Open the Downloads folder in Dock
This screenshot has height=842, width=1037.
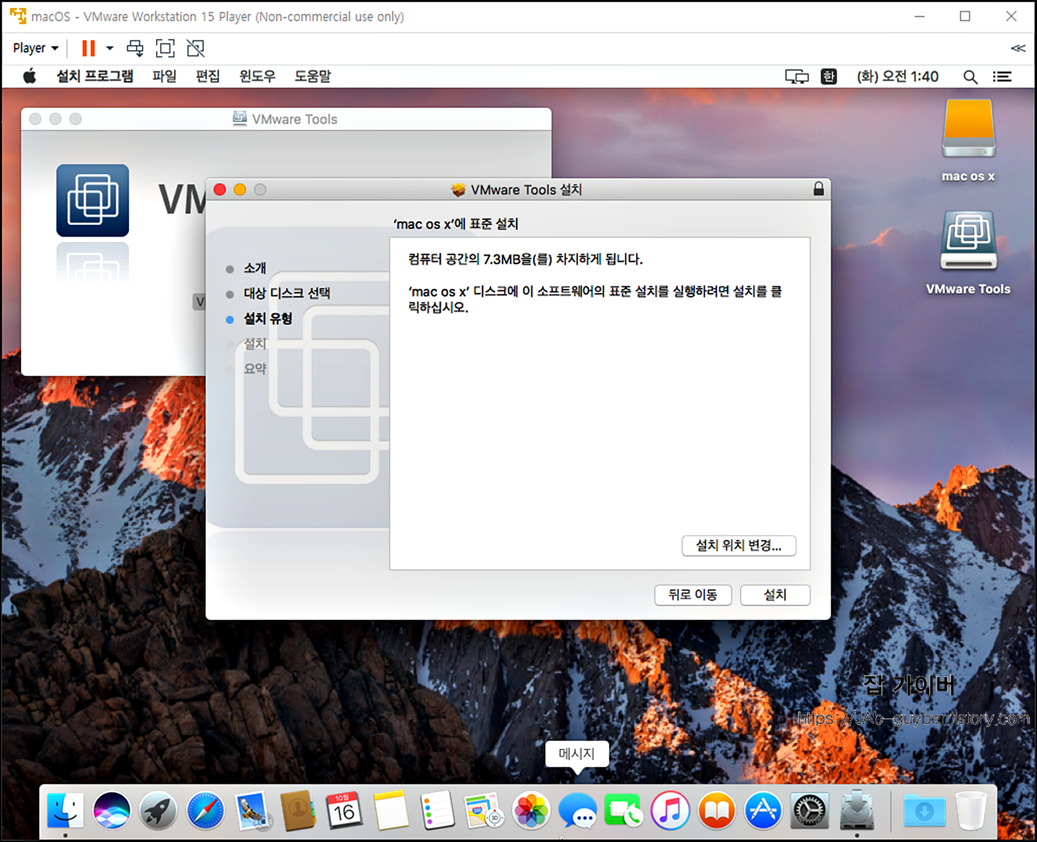coord(925,810)
